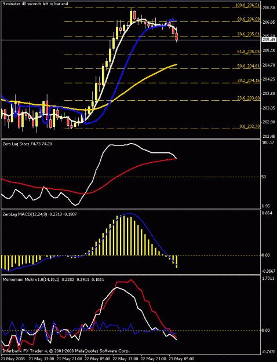Screen dimensions: 277x362
Task: Click the 202.45 price on the price axis
Action: [269, 137]
